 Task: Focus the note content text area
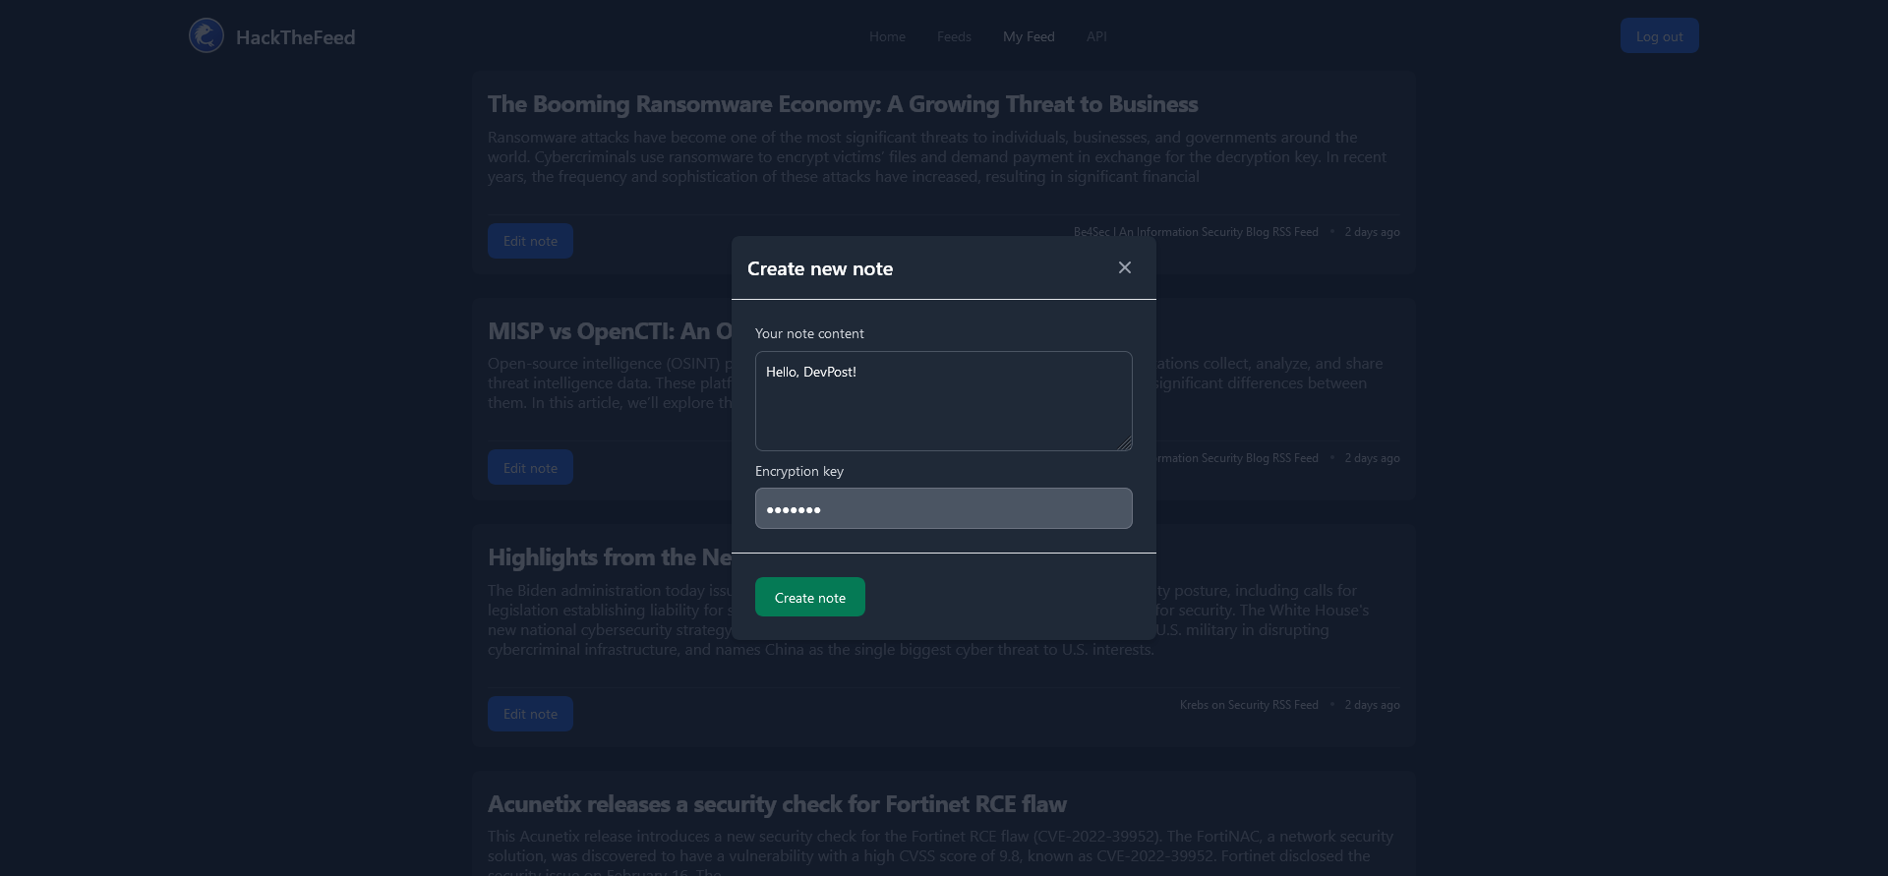tap(943, 401)
